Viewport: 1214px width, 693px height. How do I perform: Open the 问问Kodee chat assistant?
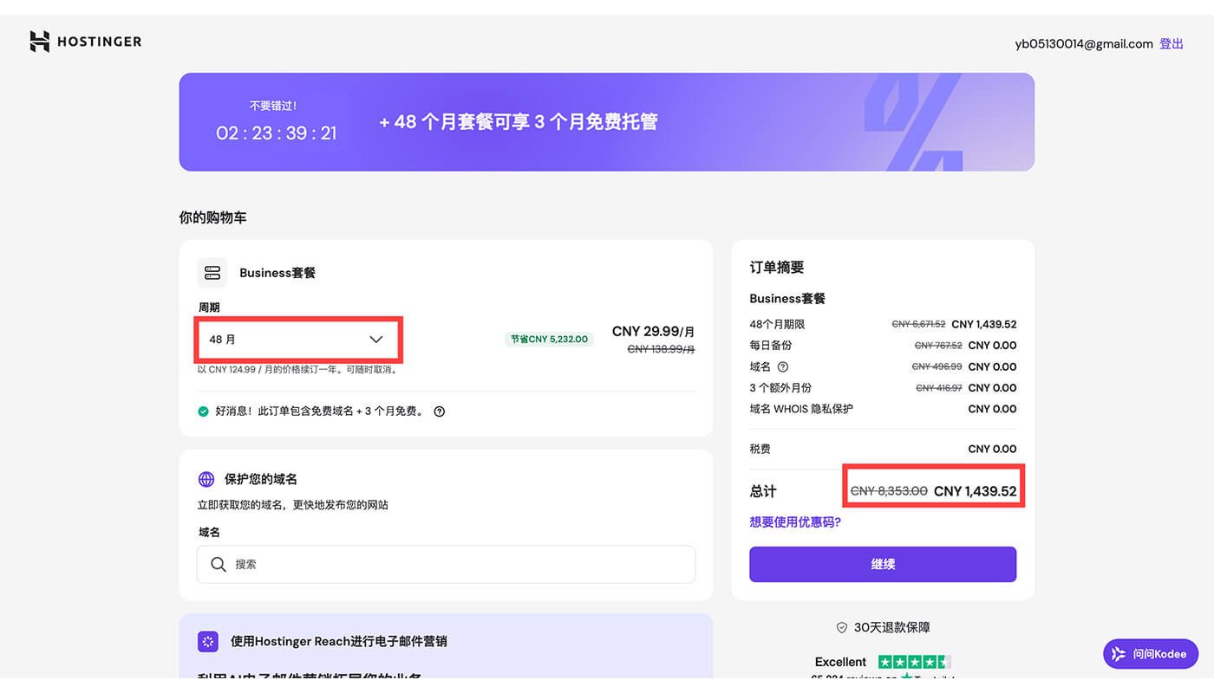(1150, 654)
